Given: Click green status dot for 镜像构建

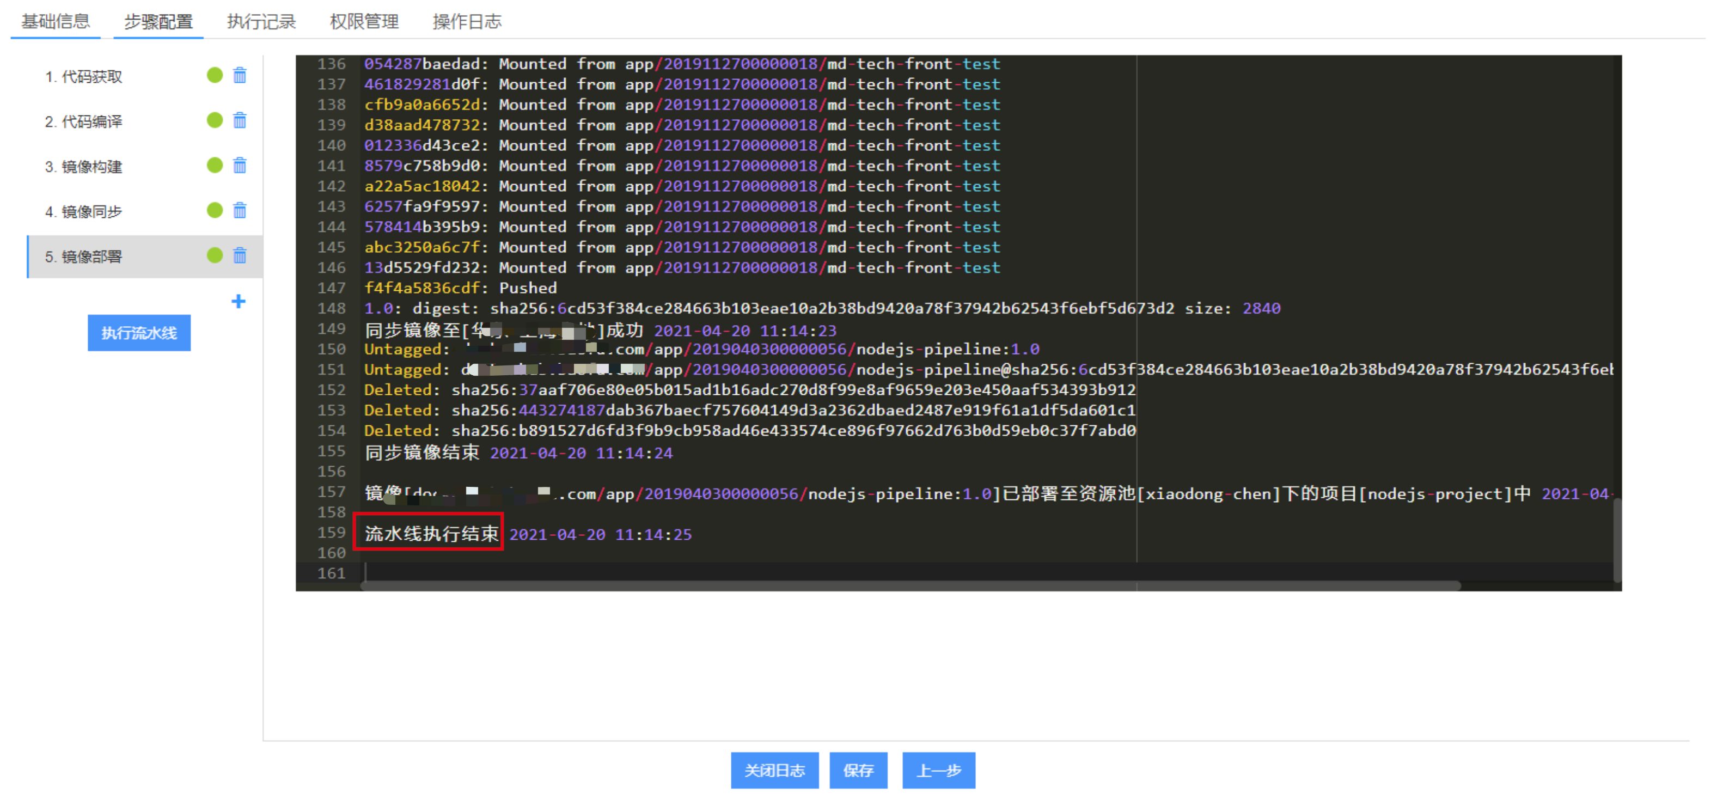Looking at the screenshot, I should tap(215, 166).
